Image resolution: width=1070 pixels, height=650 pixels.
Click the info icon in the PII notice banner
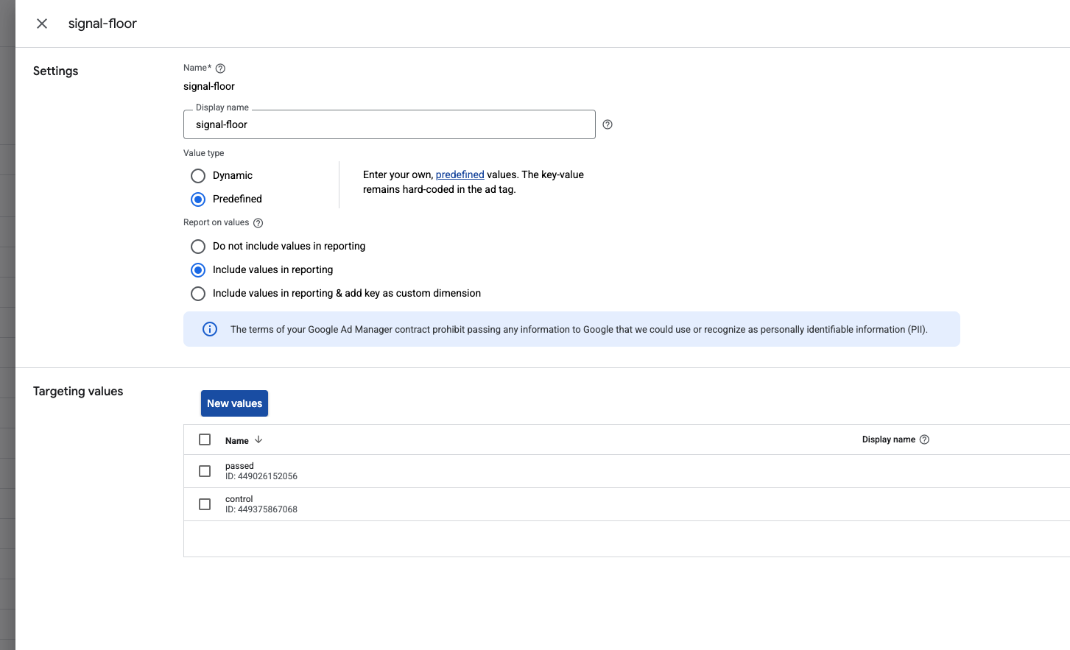tap(210, 329)
